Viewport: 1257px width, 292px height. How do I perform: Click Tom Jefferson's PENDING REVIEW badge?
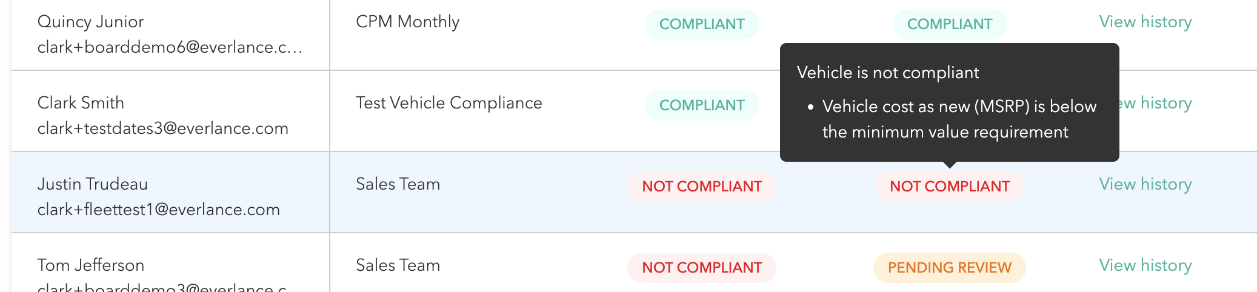(949, 268)
